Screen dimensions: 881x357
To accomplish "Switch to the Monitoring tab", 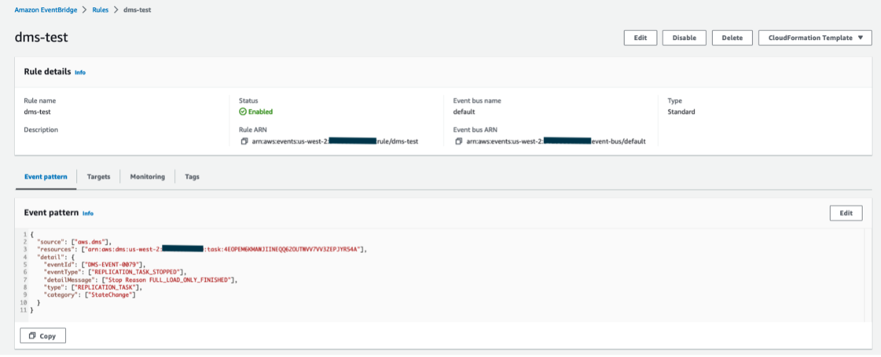I will (x=147, y=177).
